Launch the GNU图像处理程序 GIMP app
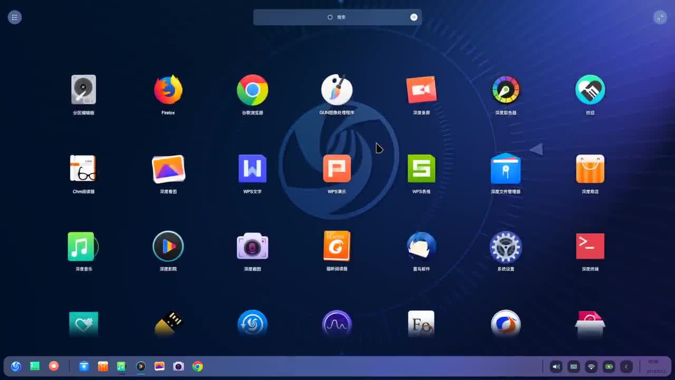675x380 pixels. 336,90
